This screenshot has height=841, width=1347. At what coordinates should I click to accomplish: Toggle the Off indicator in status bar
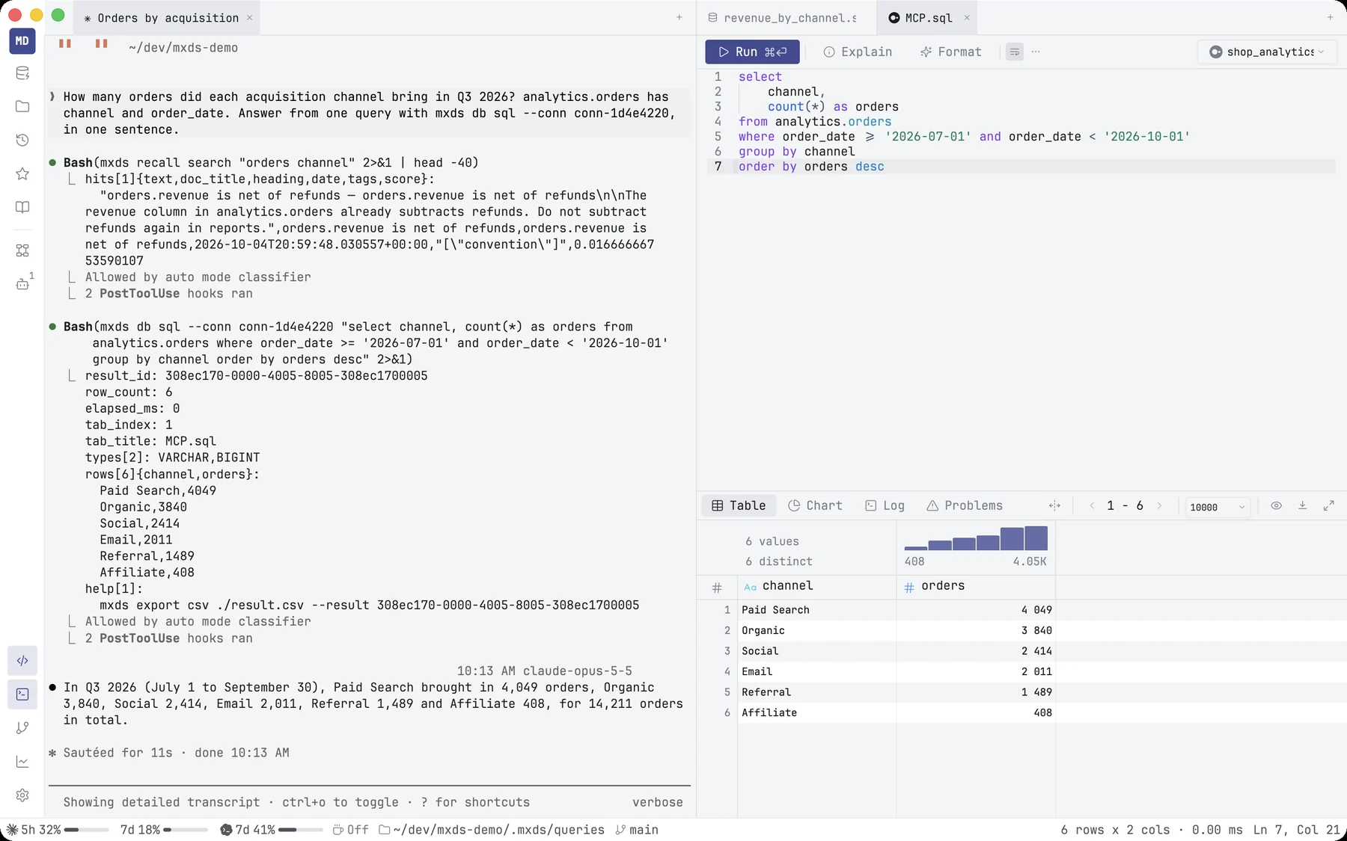351,830
